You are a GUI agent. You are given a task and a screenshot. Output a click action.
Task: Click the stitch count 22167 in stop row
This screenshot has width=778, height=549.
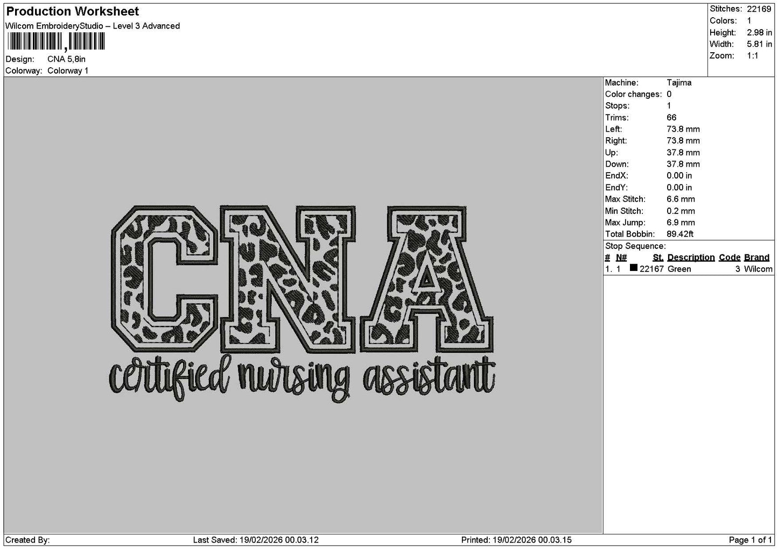[651, 269]
